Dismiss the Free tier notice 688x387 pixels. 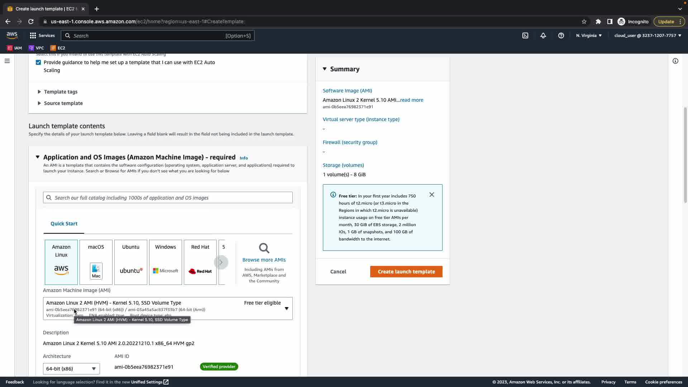click(x=432, y=195)
